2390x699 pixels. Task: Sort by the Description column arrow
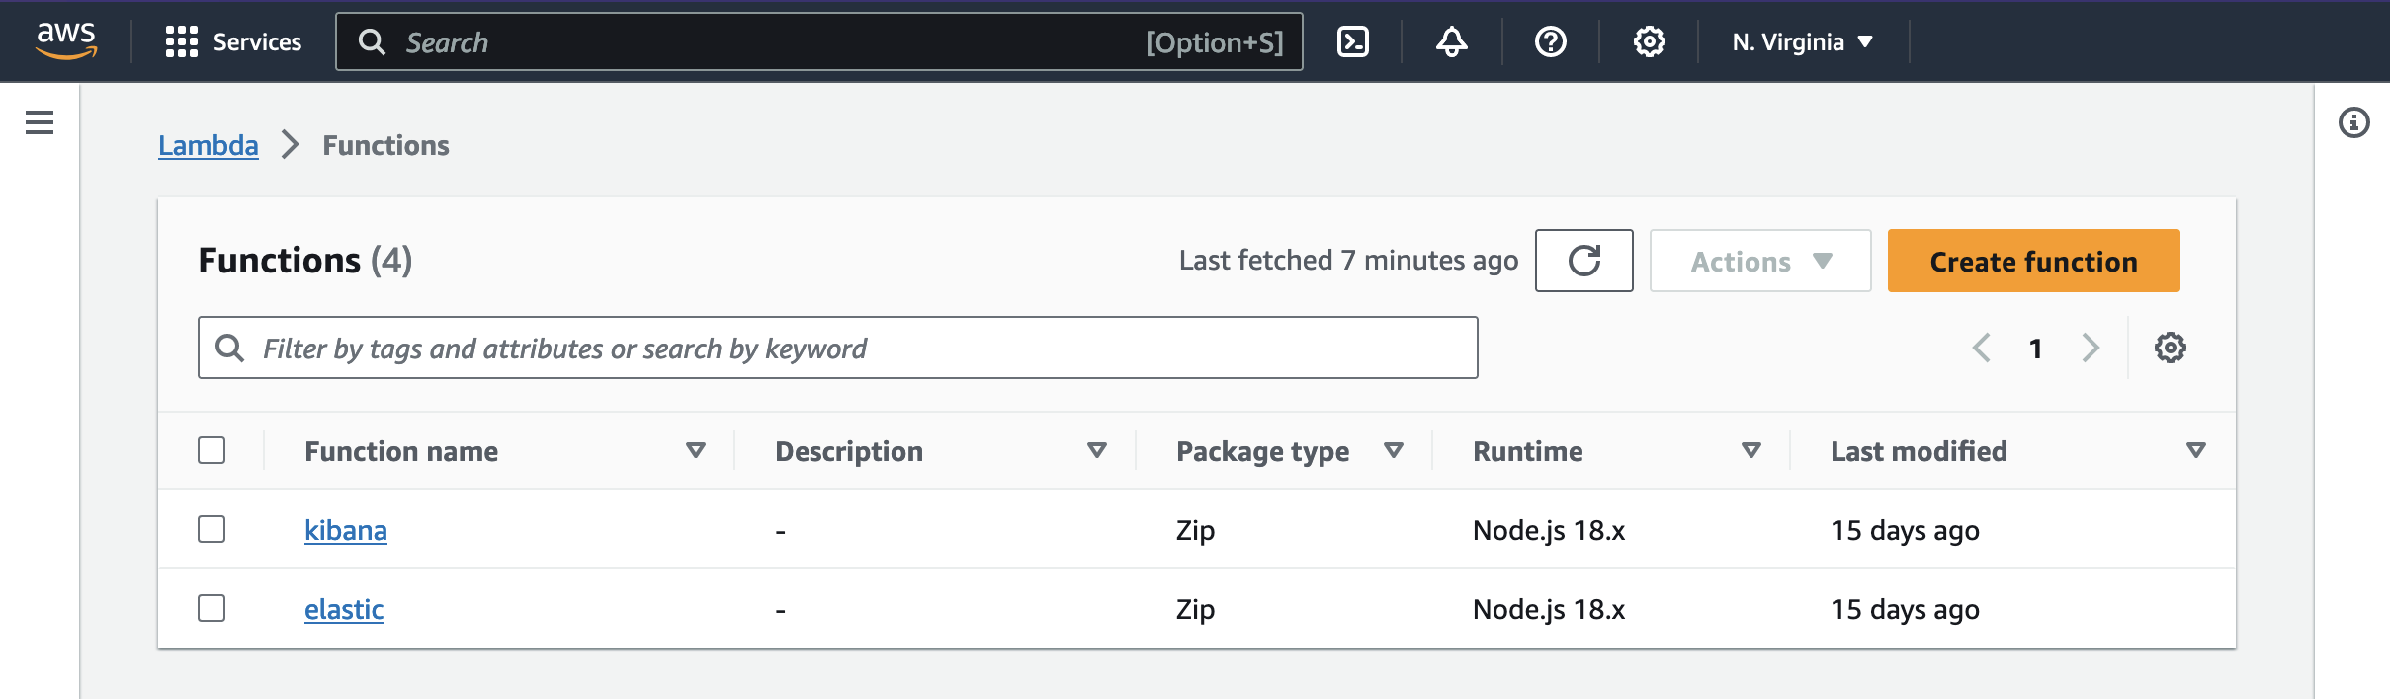(x=1097, y=450)
